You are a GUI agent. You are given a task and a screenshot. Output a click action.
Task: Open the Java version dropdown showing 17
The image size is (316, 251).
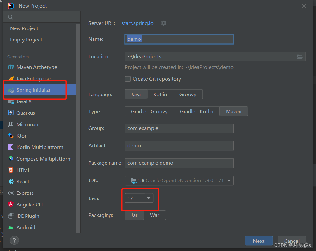[x=139, y=199]
